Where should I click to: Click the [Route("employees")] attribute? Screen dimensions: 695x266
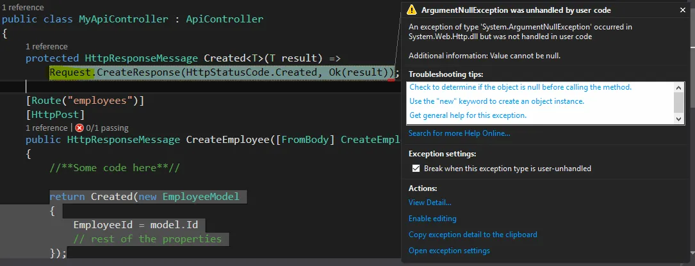[x=85, y=101]
